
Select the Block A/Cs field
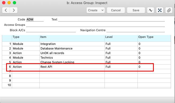coord(51,30)
